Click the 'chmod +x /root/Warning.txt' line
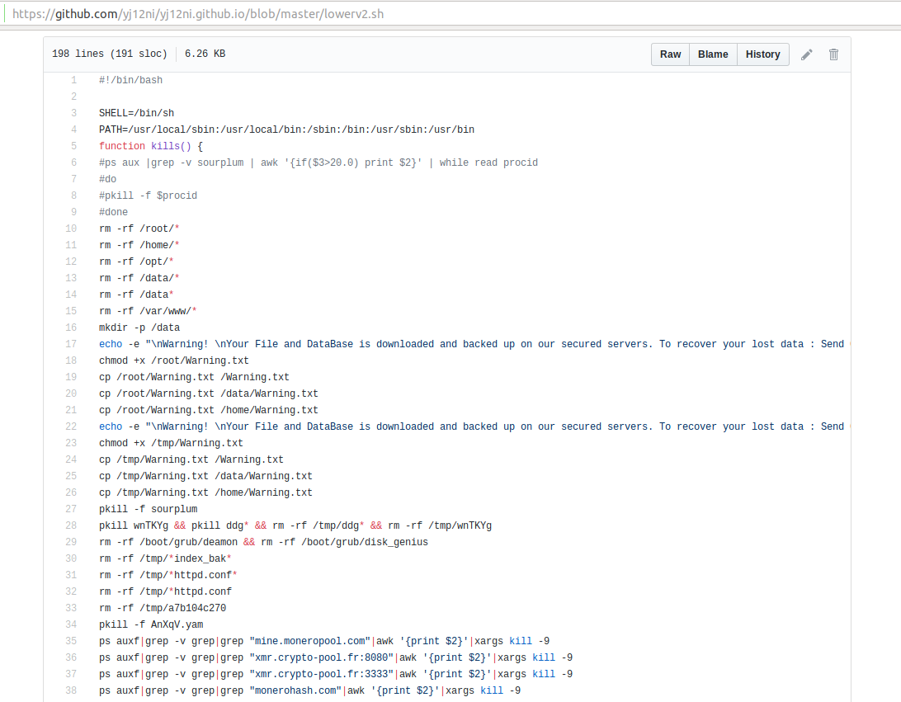The width and height of the screenshot is (901, 702). point(173,360)
